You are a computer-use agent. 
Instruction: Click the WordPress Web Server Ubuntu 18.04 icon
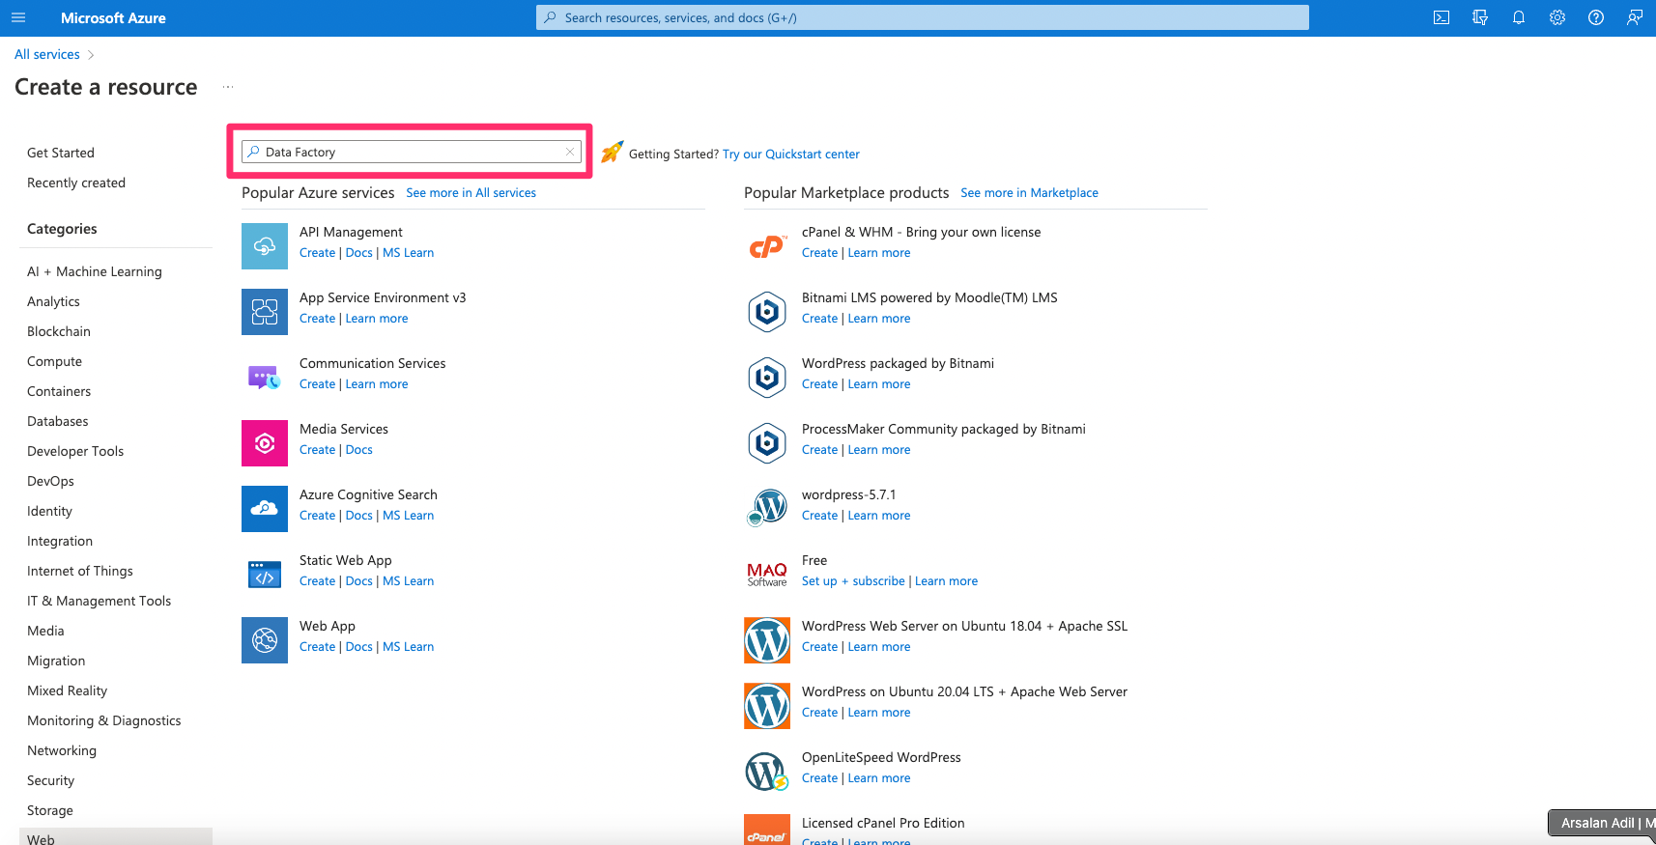[767, 640]
